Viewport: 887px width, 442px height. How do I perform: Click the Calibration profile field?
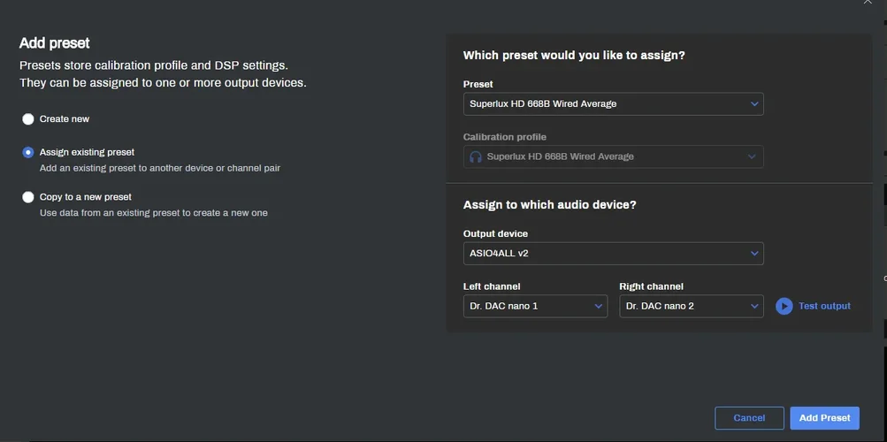[612, 157]
